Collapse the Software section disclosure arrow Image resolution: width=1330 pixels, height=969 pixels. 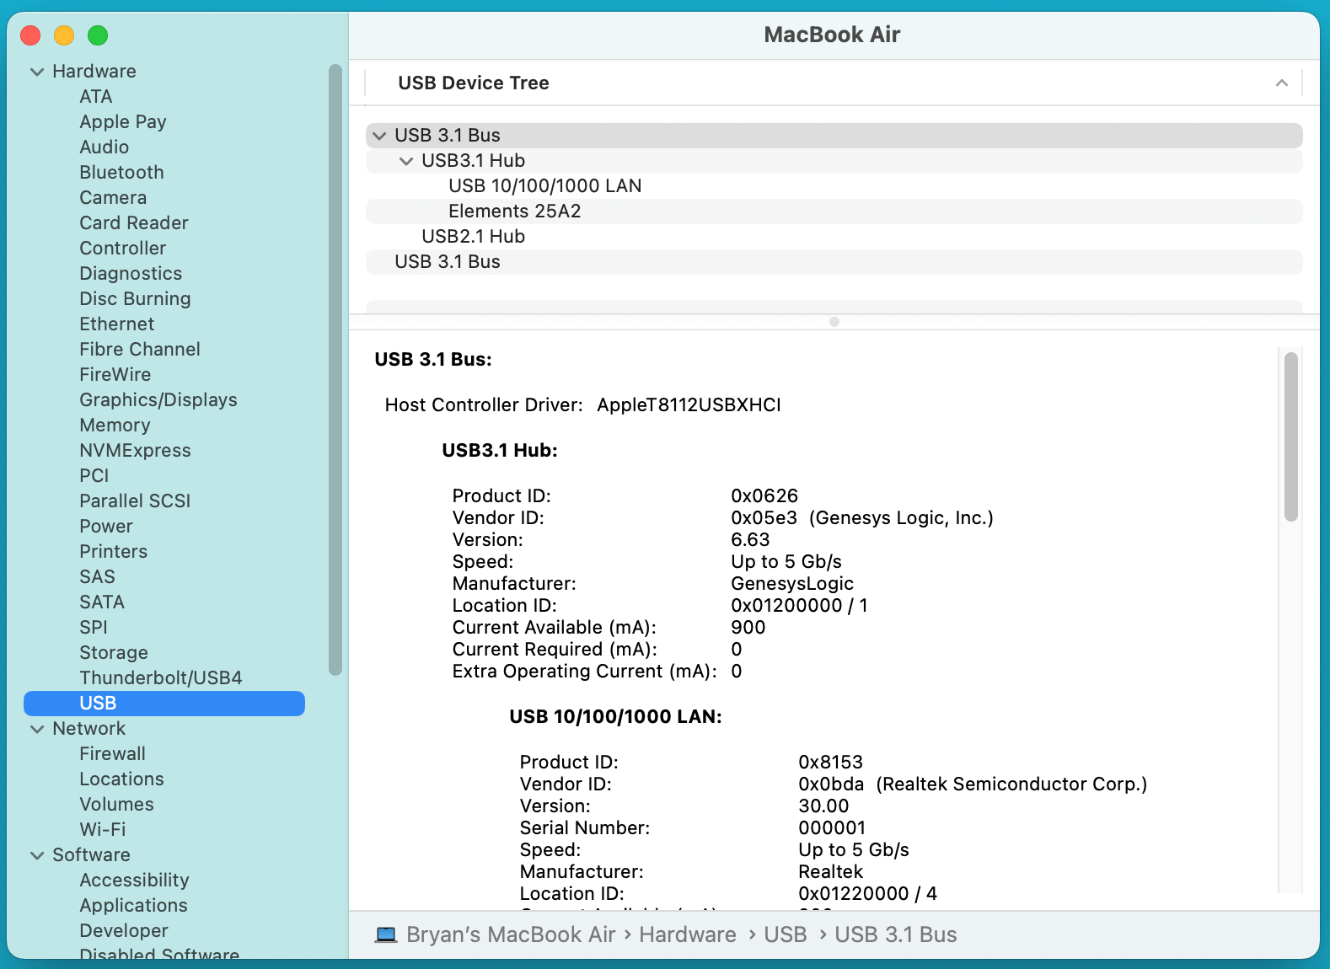coord(37,855)
